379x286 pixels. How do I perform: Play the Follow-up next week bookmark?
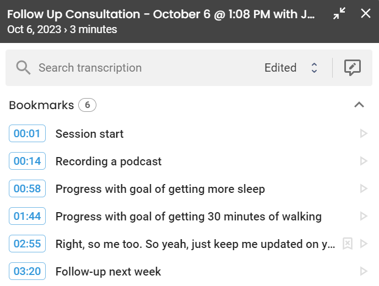click(x=364, y=271)
